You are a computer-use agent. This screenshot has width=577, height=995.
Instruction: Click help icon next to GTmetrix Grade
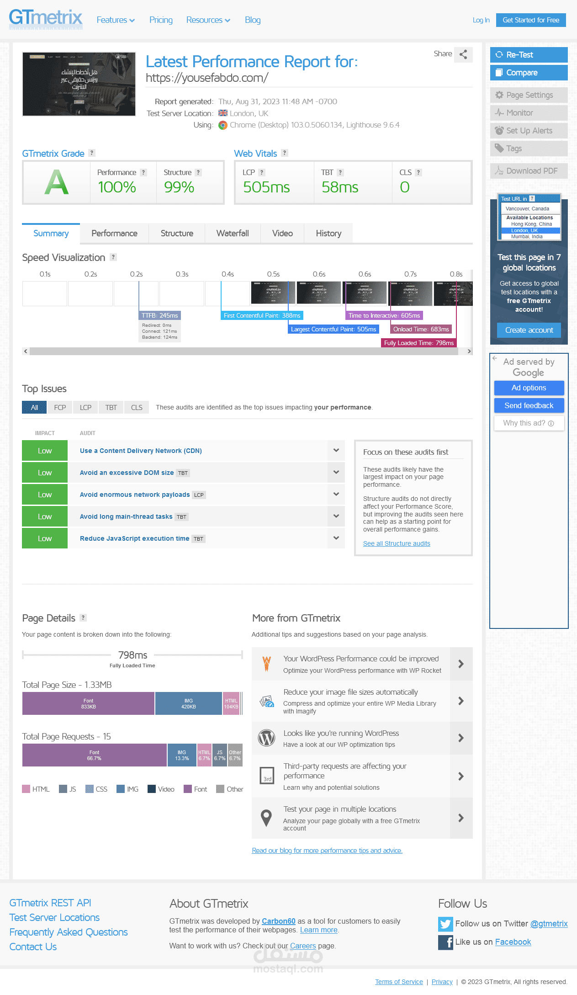click(92, 153)
